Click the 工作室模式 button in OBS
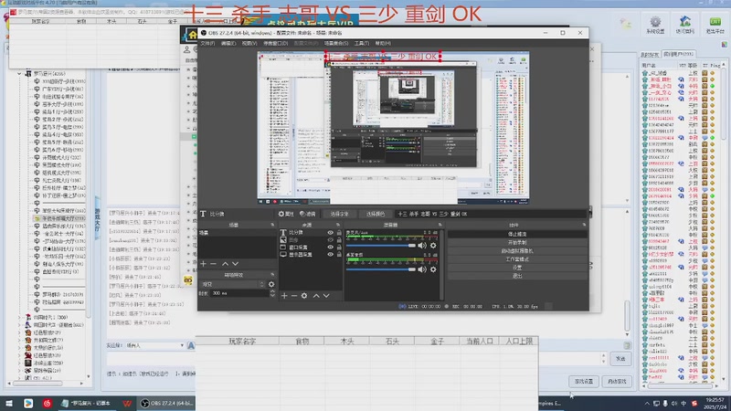 (517, 259)
